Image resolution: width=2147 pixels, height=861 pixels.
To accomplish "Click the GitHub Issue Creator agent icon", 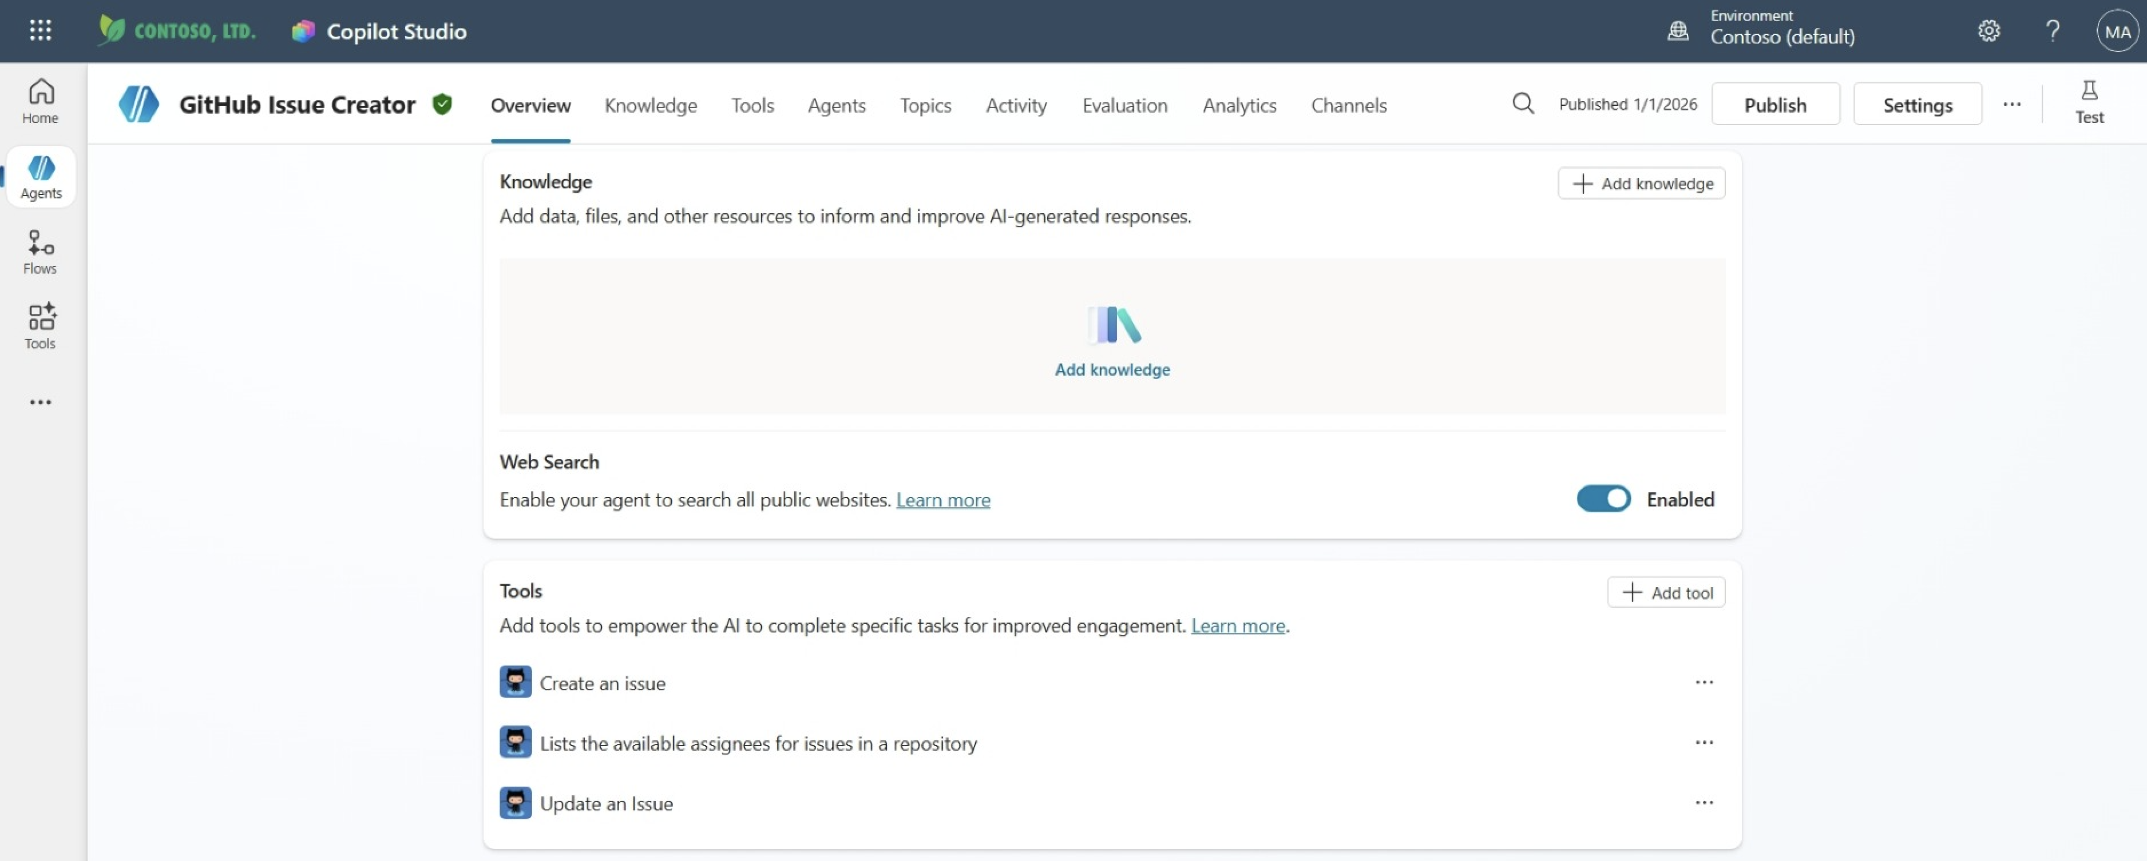I will click(138, 104).
